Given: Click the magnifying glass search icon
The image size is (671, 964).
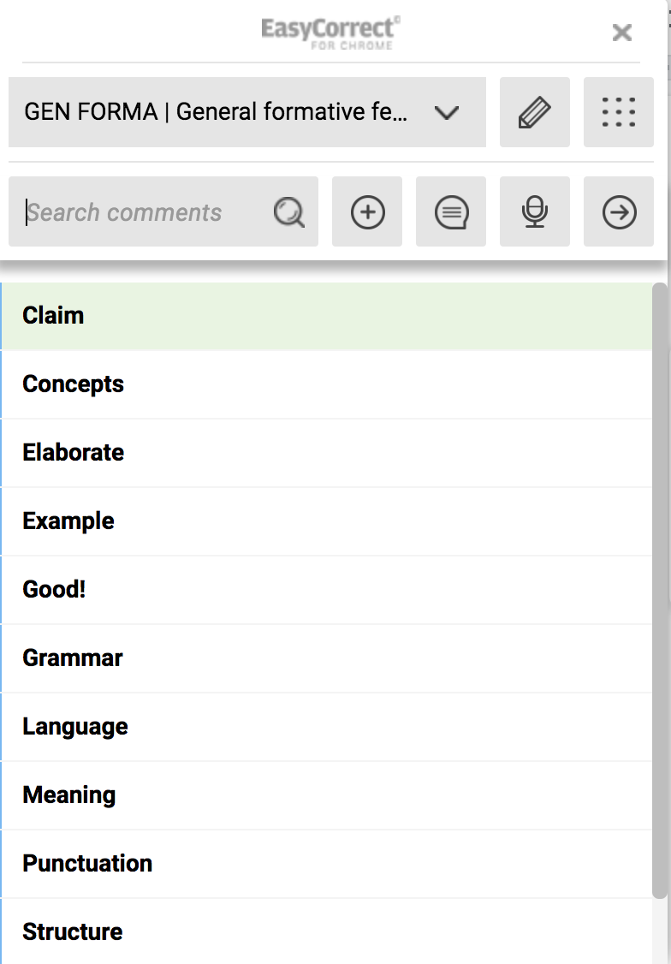Looking at the screenshot, I should click(289, 212).
